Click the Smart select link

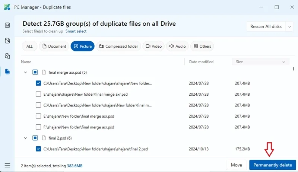[76, 31]
